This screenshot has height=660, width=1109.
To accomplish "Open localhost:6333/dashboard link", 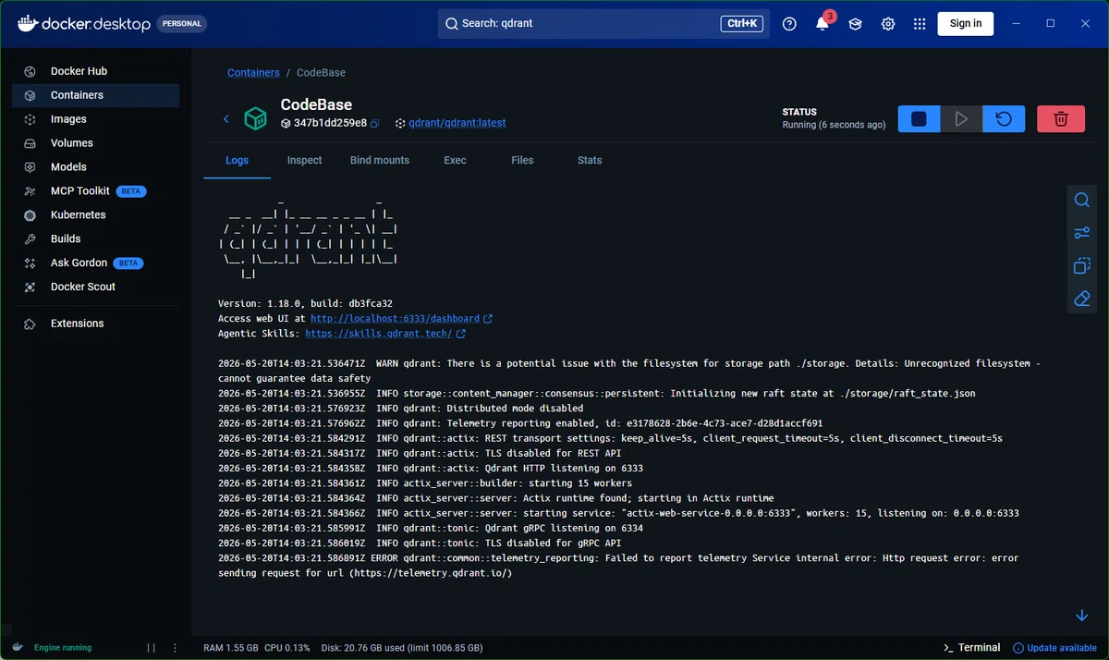I will point(395,318).
